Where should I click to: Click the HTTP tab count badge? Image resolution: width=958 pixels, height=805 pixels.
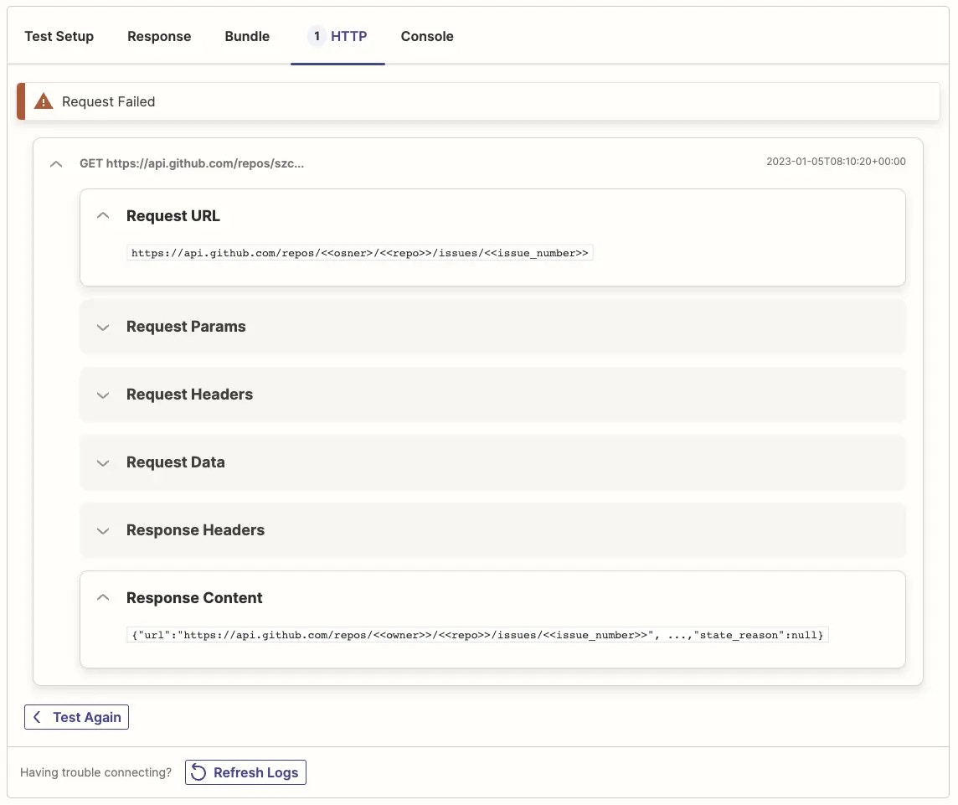(317, 36)
